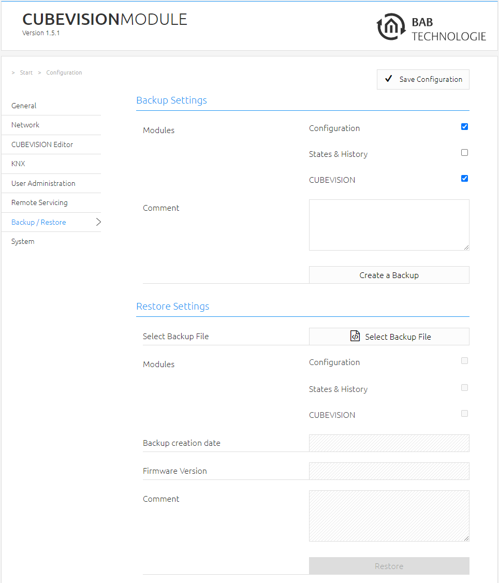Click the chevron arrow next to Backup / Restore
Image resolution: width=499 pixels, height=583 pixels.
point(98,222)
